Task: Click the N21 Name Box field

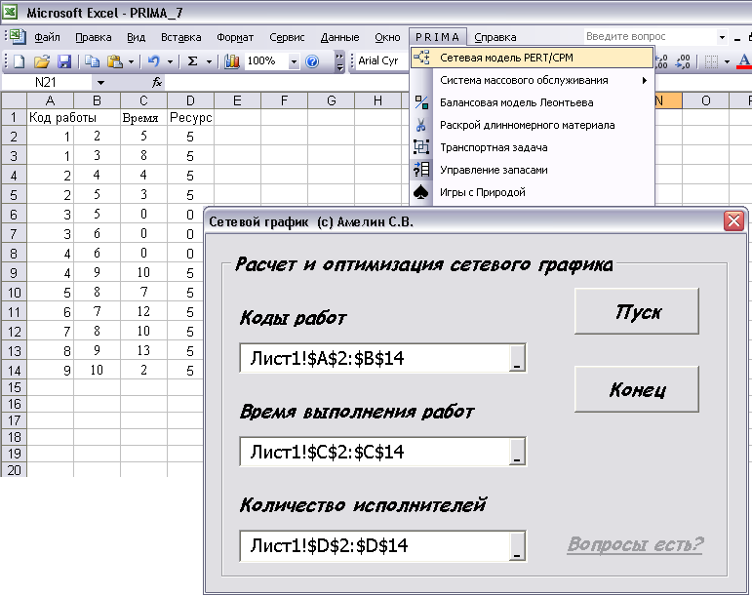Action: coord(47,83)
